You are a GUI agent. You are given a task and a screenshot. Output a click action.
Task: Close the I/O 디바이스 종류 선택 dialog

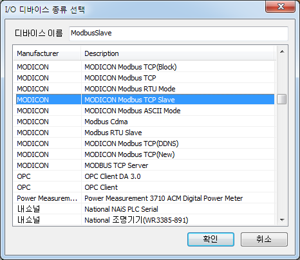pyautogui.click(x=280, y=6)
